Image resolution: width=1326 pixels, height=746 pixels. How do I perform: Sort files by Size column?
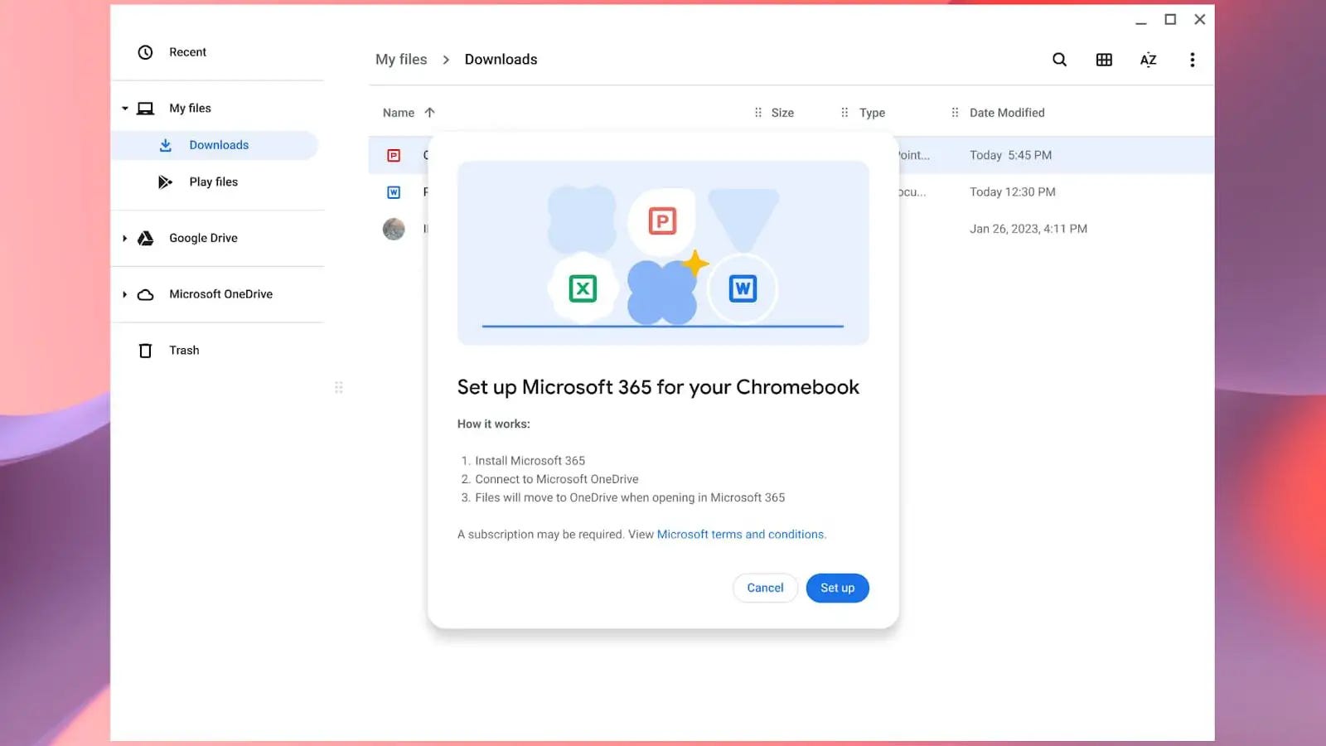pyautogui.click(x=782, y=113)
